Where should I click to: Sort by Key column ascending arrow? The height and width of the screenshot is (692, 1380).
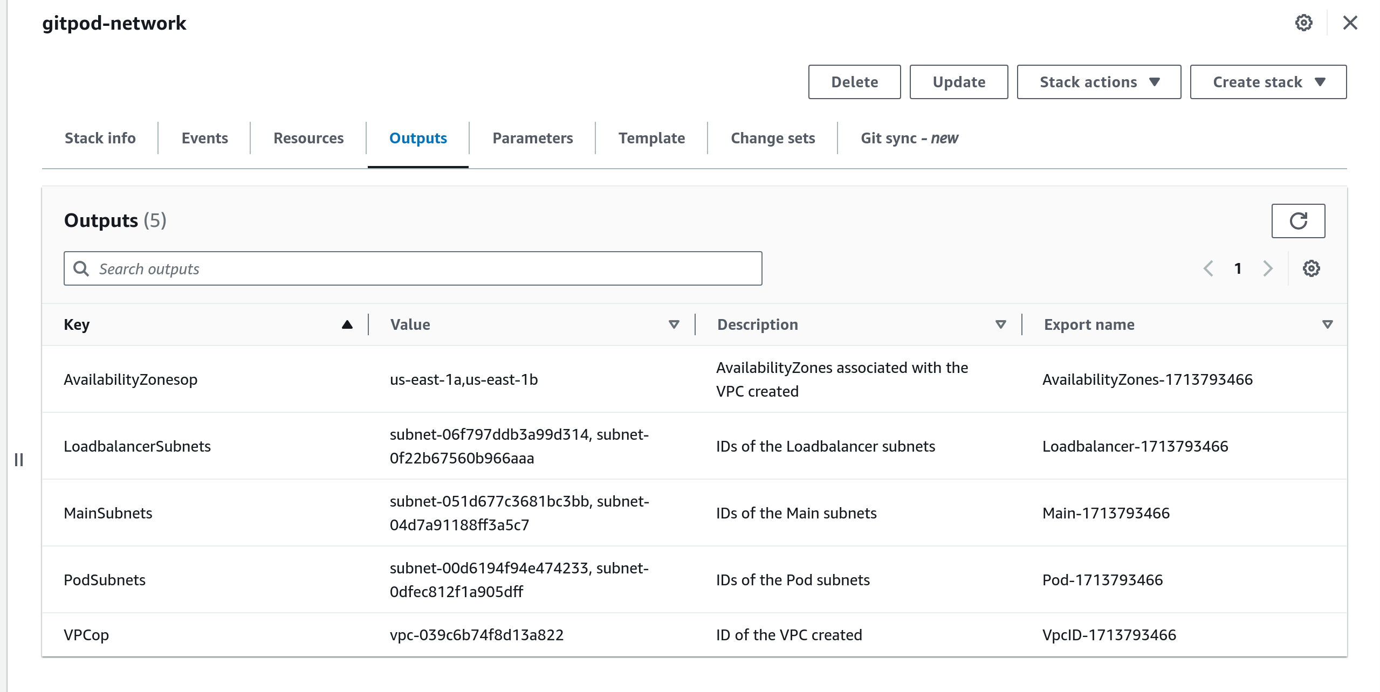tap(347, 324)
